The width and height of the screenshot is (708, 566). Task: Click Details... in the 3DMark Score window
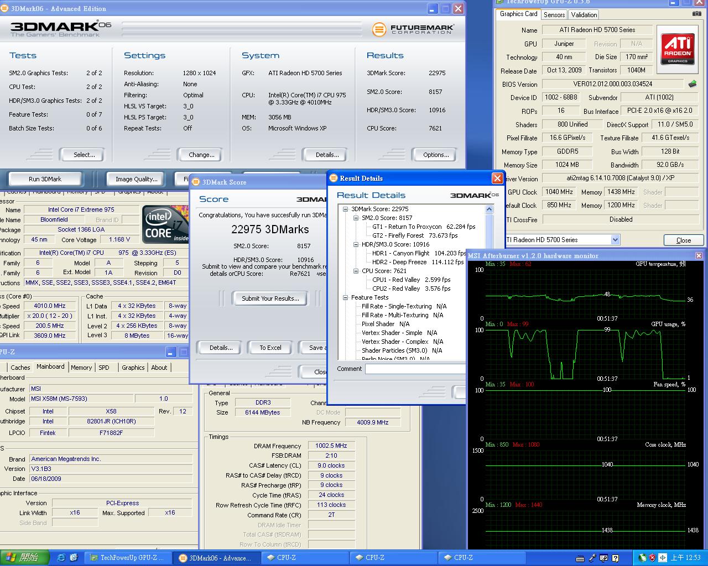pos(221,348)
